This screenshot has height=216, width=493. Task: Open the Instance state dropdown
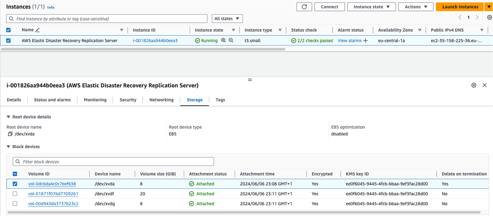pos(371,7)
